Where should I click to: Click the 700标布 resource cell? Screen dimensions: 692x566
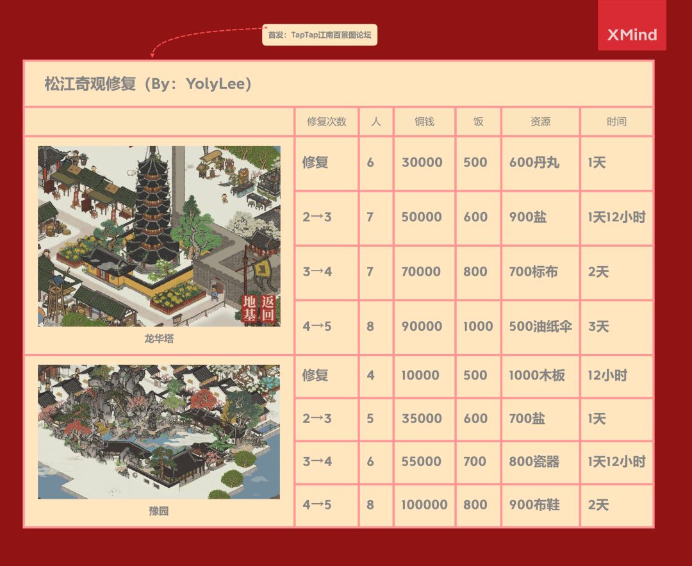(x=541, y=273)
